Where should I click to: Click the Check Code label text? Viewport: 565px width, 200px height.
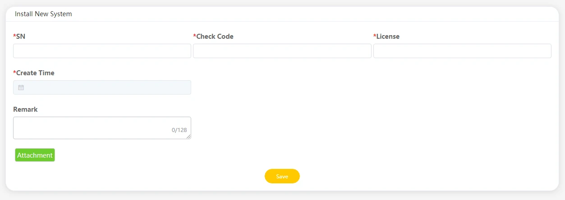(215, 36)
